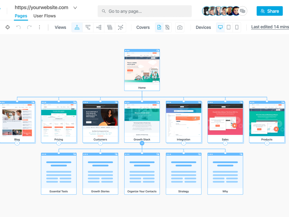Click the undo arrow icon

[18, 27]
